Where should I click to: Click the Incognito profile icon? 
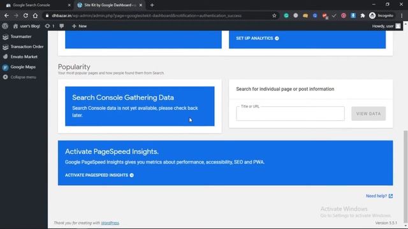click(x=372, y=15)
